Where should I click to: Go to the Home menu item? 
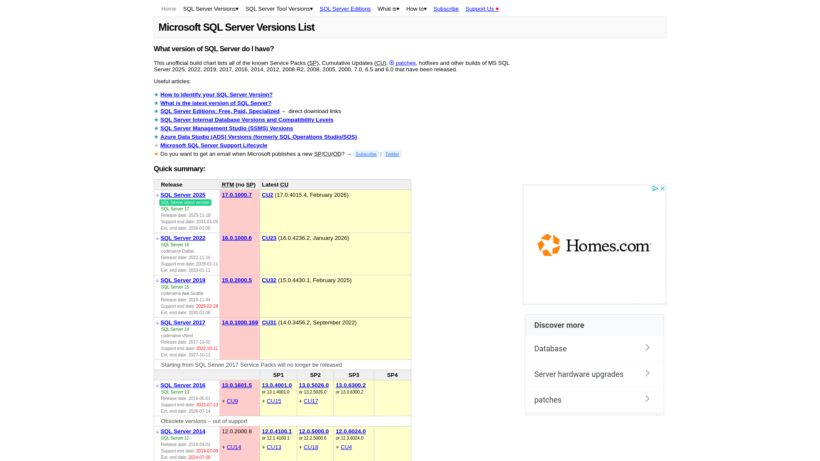pos(169,9)
